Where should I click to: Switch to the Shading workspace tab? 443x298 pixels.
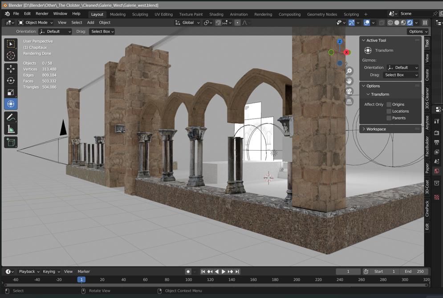coord(216,14)
